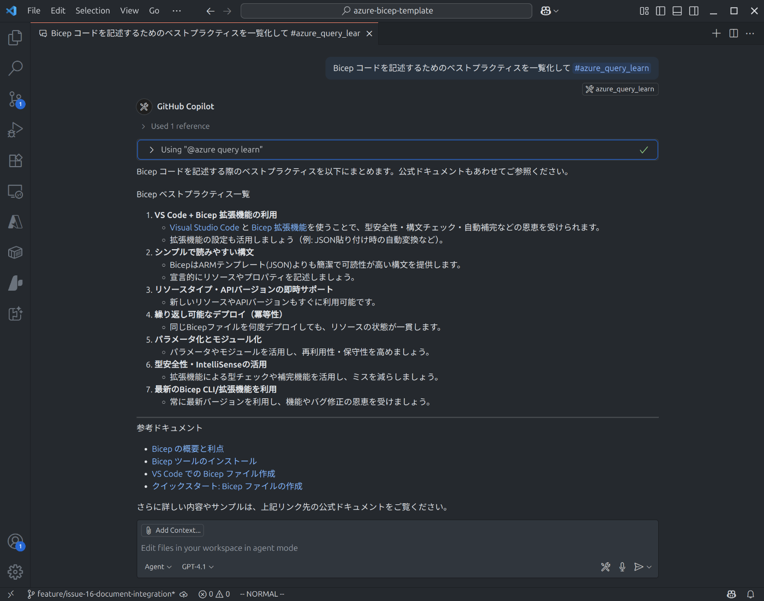
Task: Go back with the left arrow in title bar
Action: point(211,11)
